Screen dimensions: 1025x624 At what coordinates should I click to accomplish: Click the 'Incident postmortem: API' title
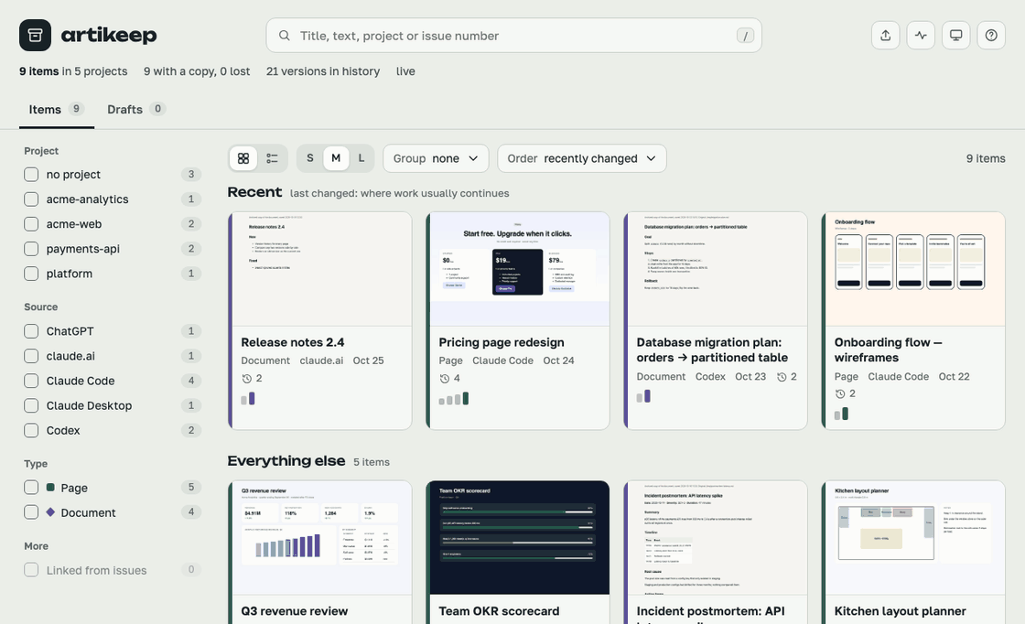pyautogui.click(x=710, y=611)
